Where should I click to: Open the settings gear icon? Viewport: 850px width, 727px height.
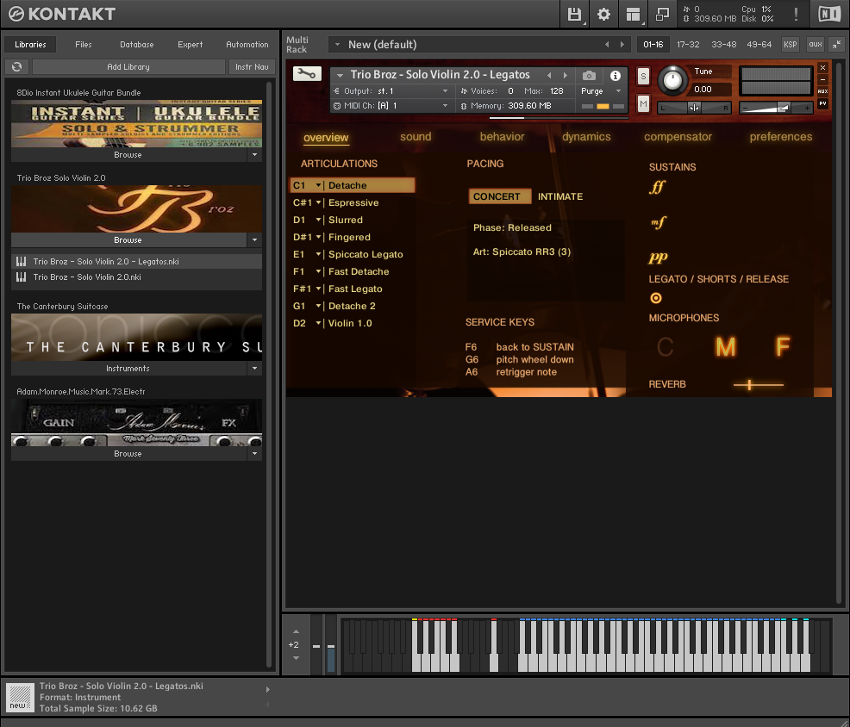click(603, 14)
